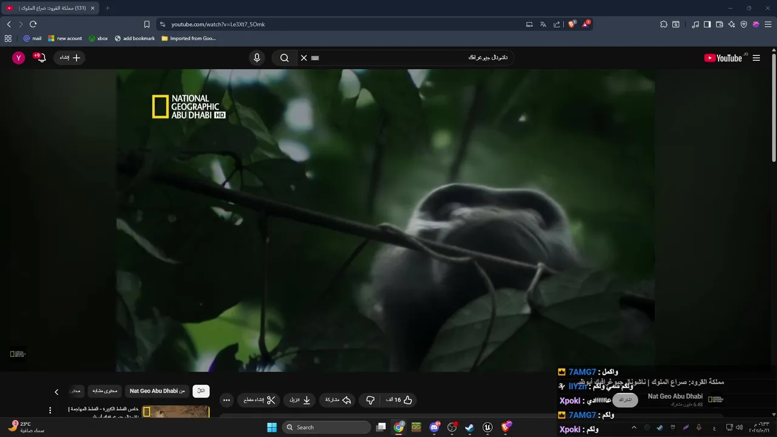Open Imported from Google bookmarks folder
777x437 pixels.
point(189,38)
